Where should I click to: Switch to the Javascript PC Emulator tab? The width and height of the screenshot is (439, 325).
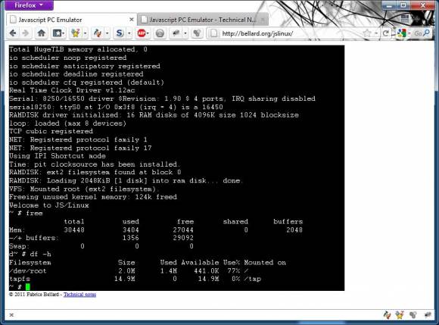[x=71, y=20]
